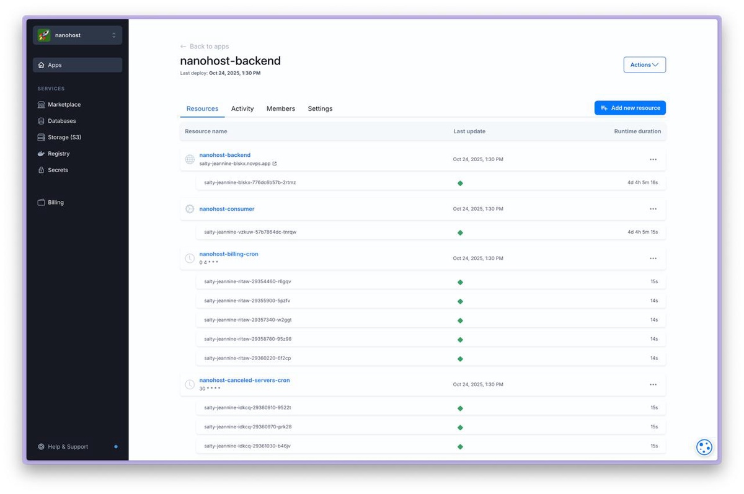Open cookie settings icon at bottom right
Viewport: 744px width, 494px height.
point(704,447)
